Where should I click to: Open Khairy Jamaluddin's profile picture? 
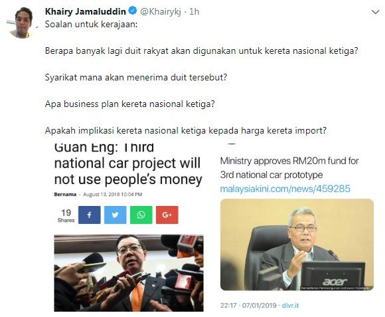[22, 23]
